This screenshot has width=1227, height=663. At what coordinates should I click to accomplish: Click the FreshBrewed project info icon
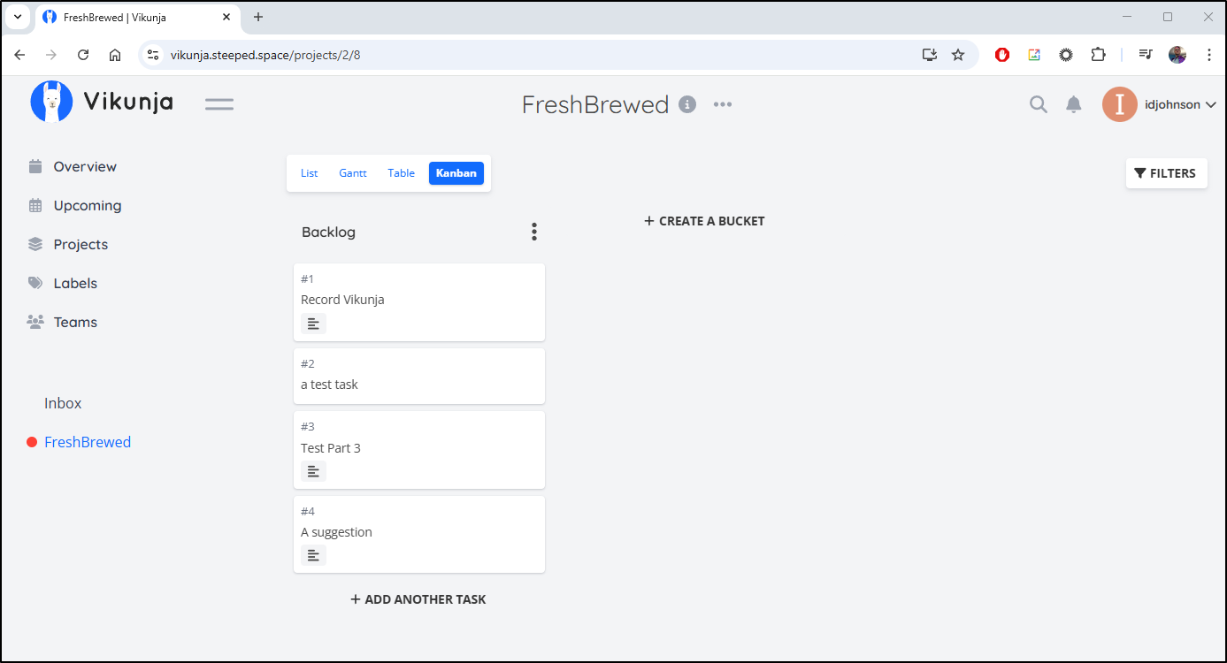[x=687, y=104]
